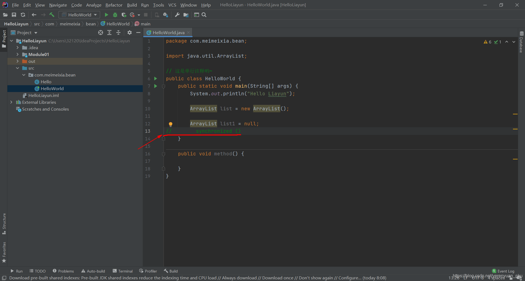Start debugging with the bug icon
The width and height of the screenshot is (525, 281).
point(115,15)
